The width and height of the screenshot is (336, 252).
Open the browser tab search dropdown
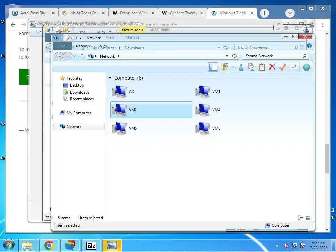pyautogui.click(x=290, y=13)
